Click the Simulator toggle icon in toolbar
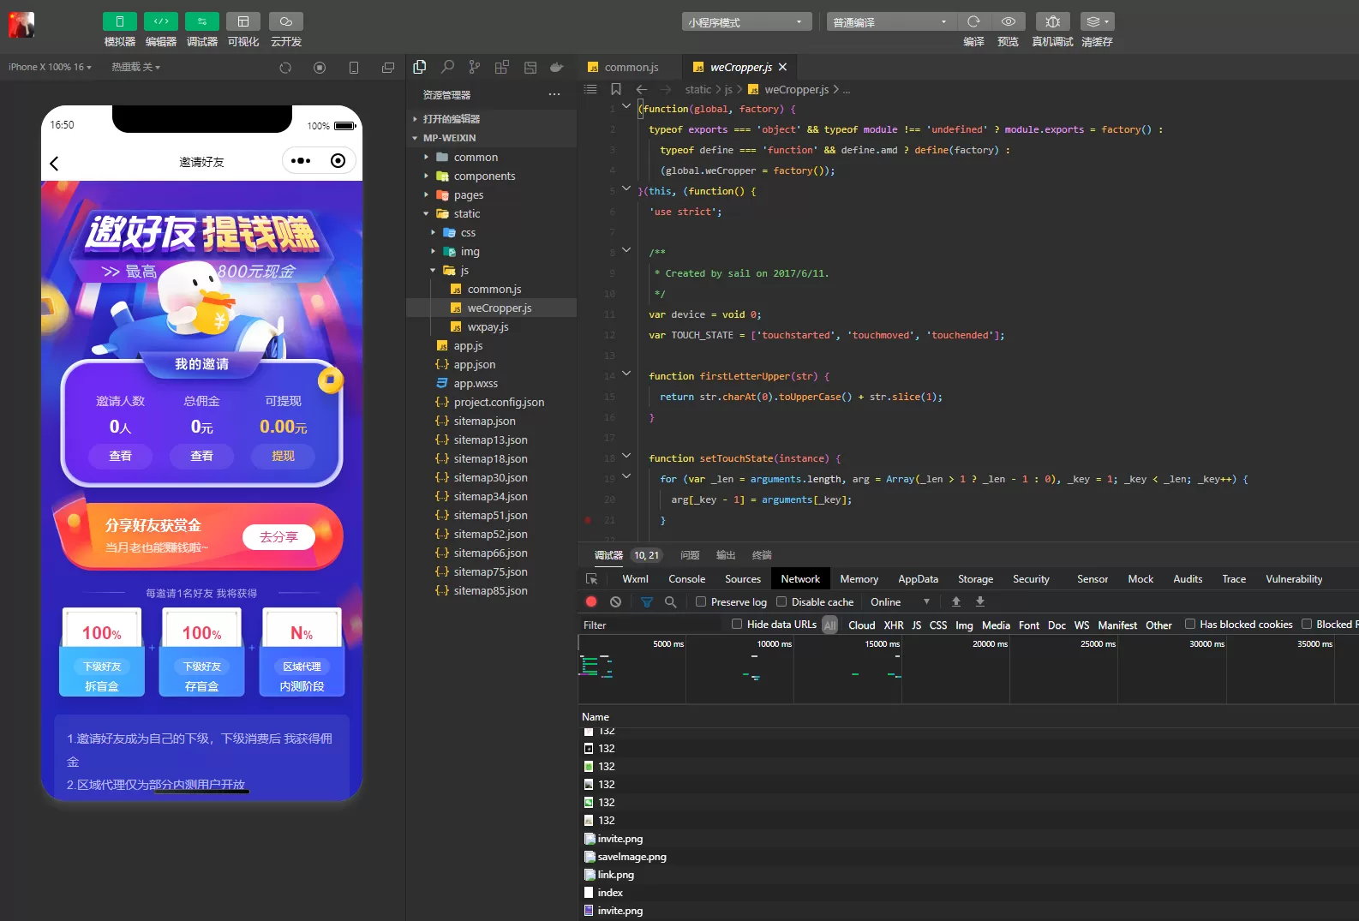 119,21
